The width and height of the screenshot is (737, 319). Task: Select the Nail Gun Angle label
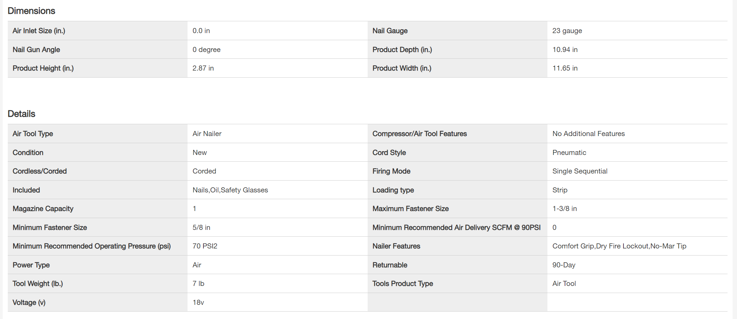[36, 50]
